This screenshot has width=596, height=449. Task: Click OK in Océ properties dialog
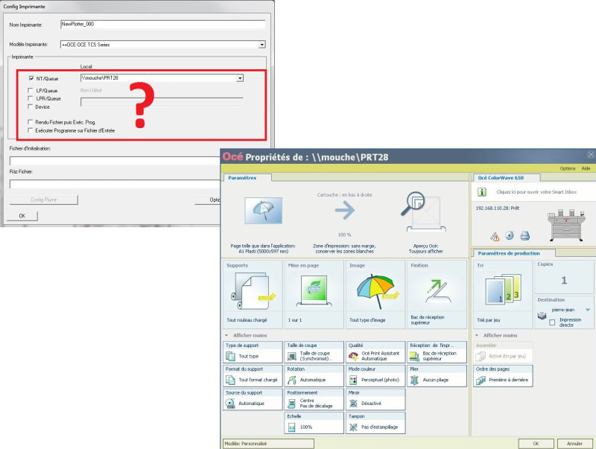(536, 443)
